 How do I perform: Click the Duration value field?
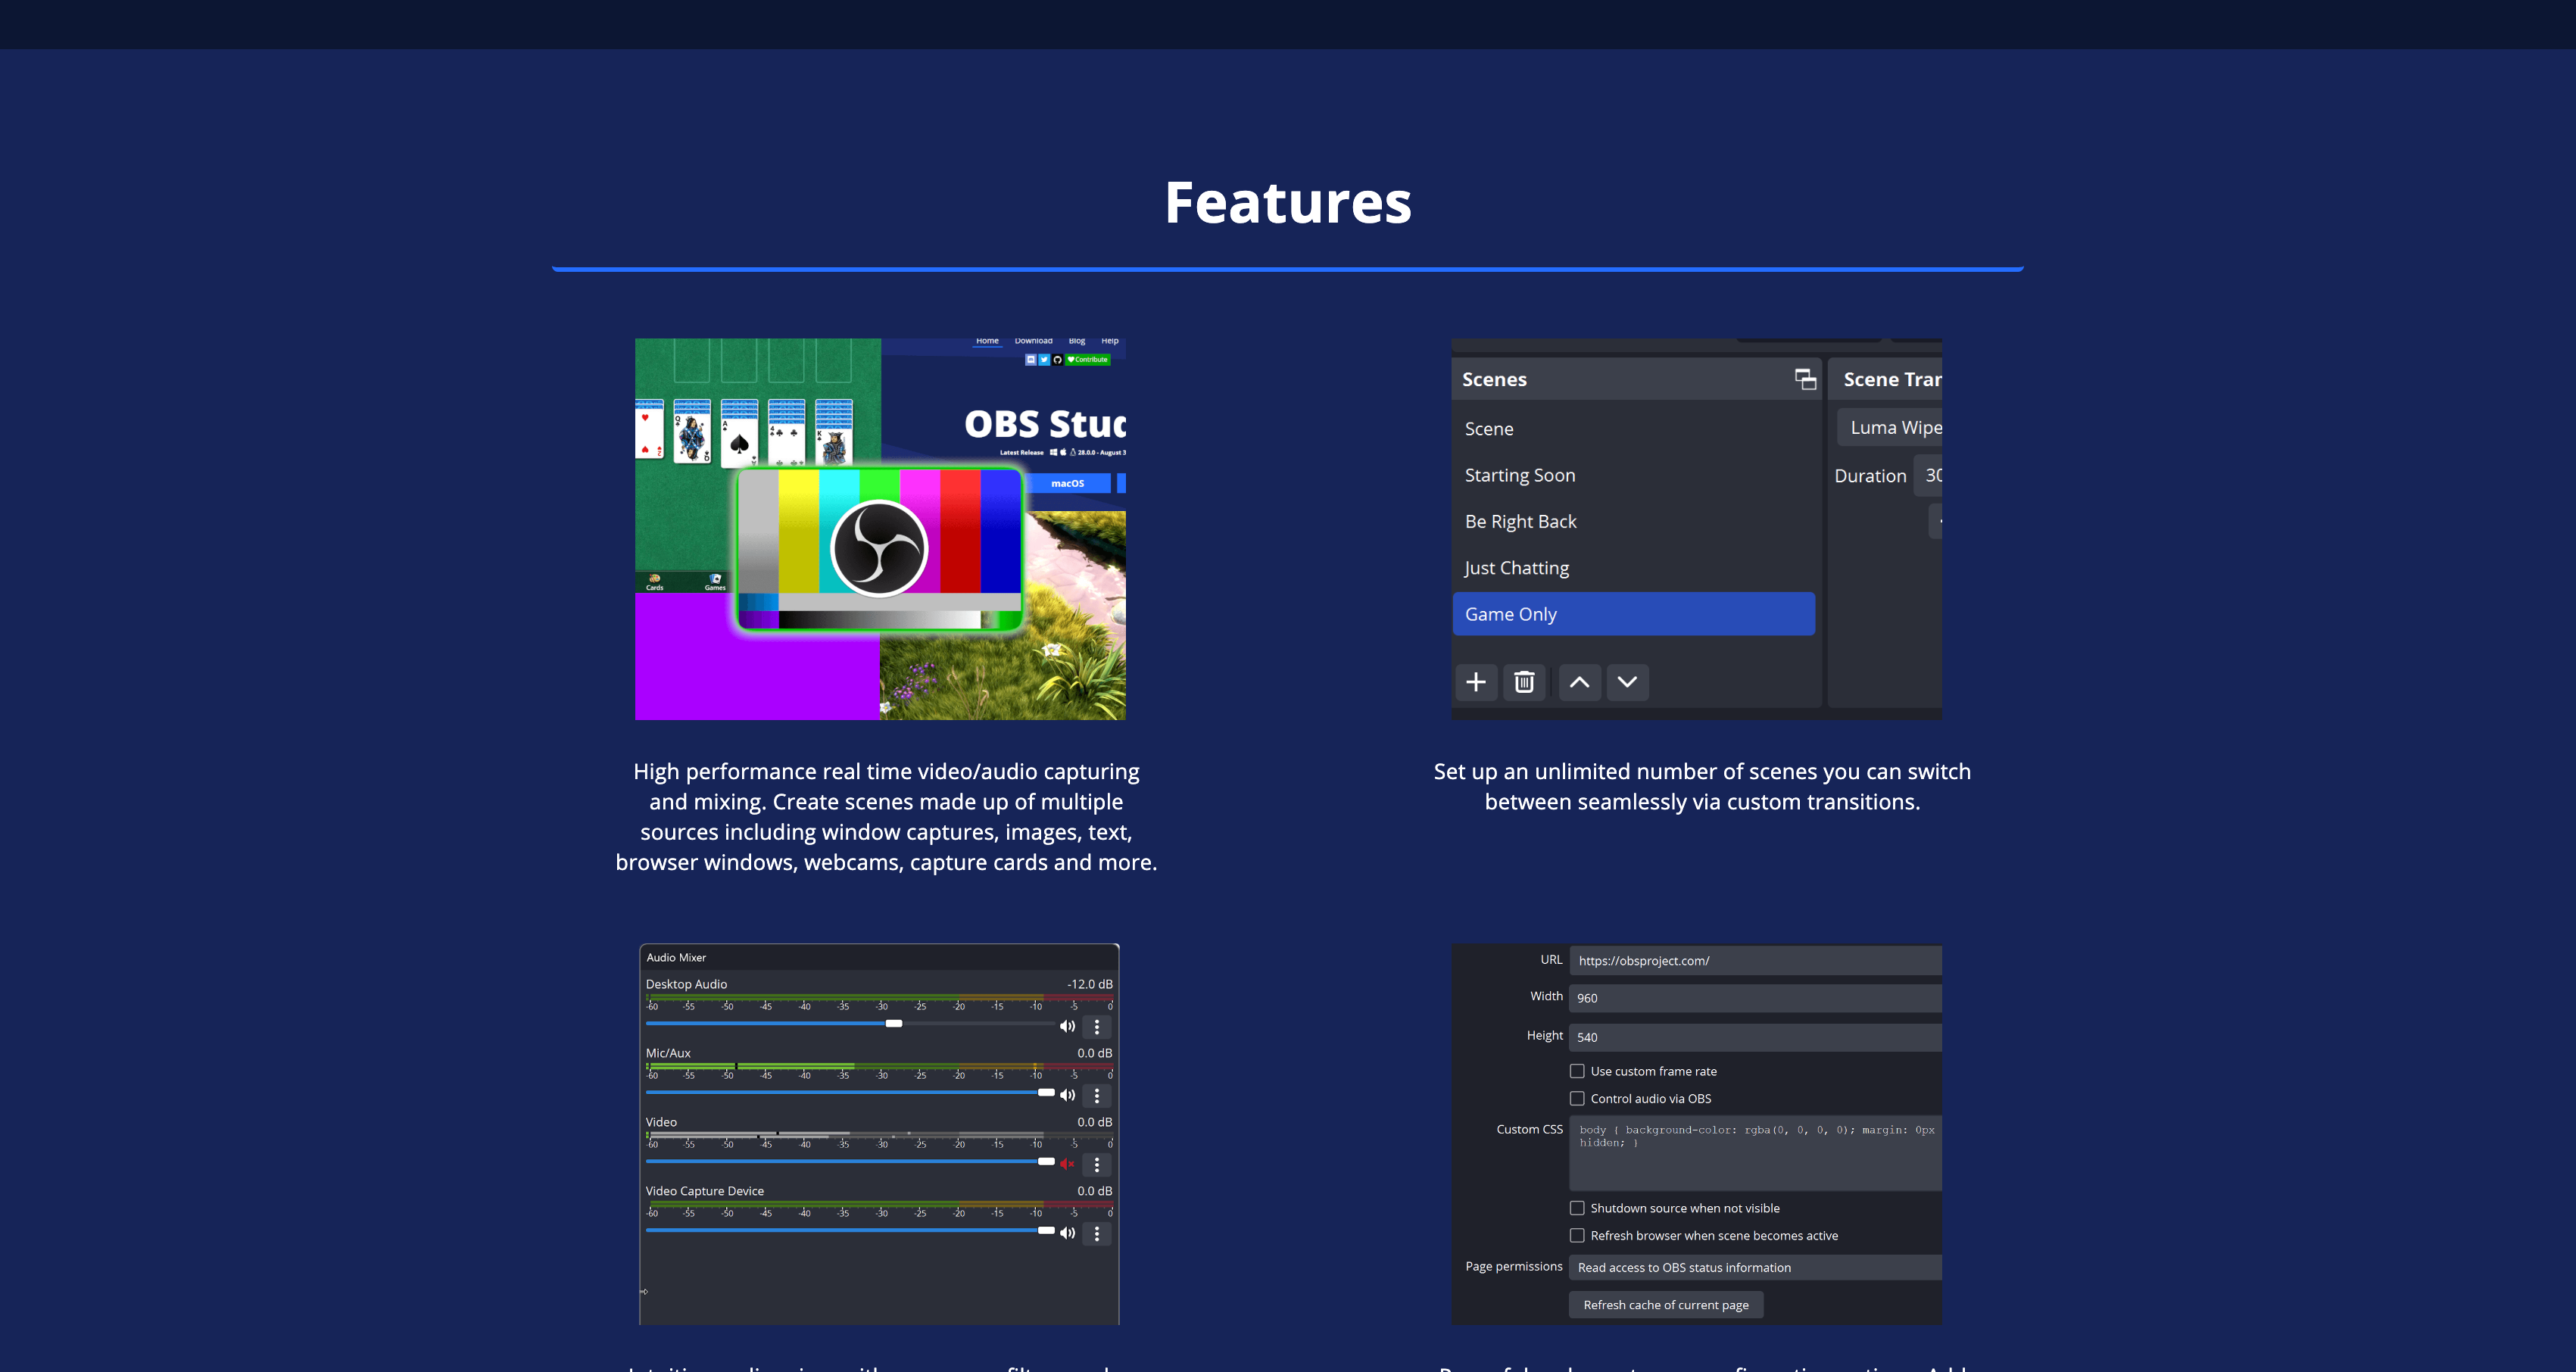(x=1928, y=475)
